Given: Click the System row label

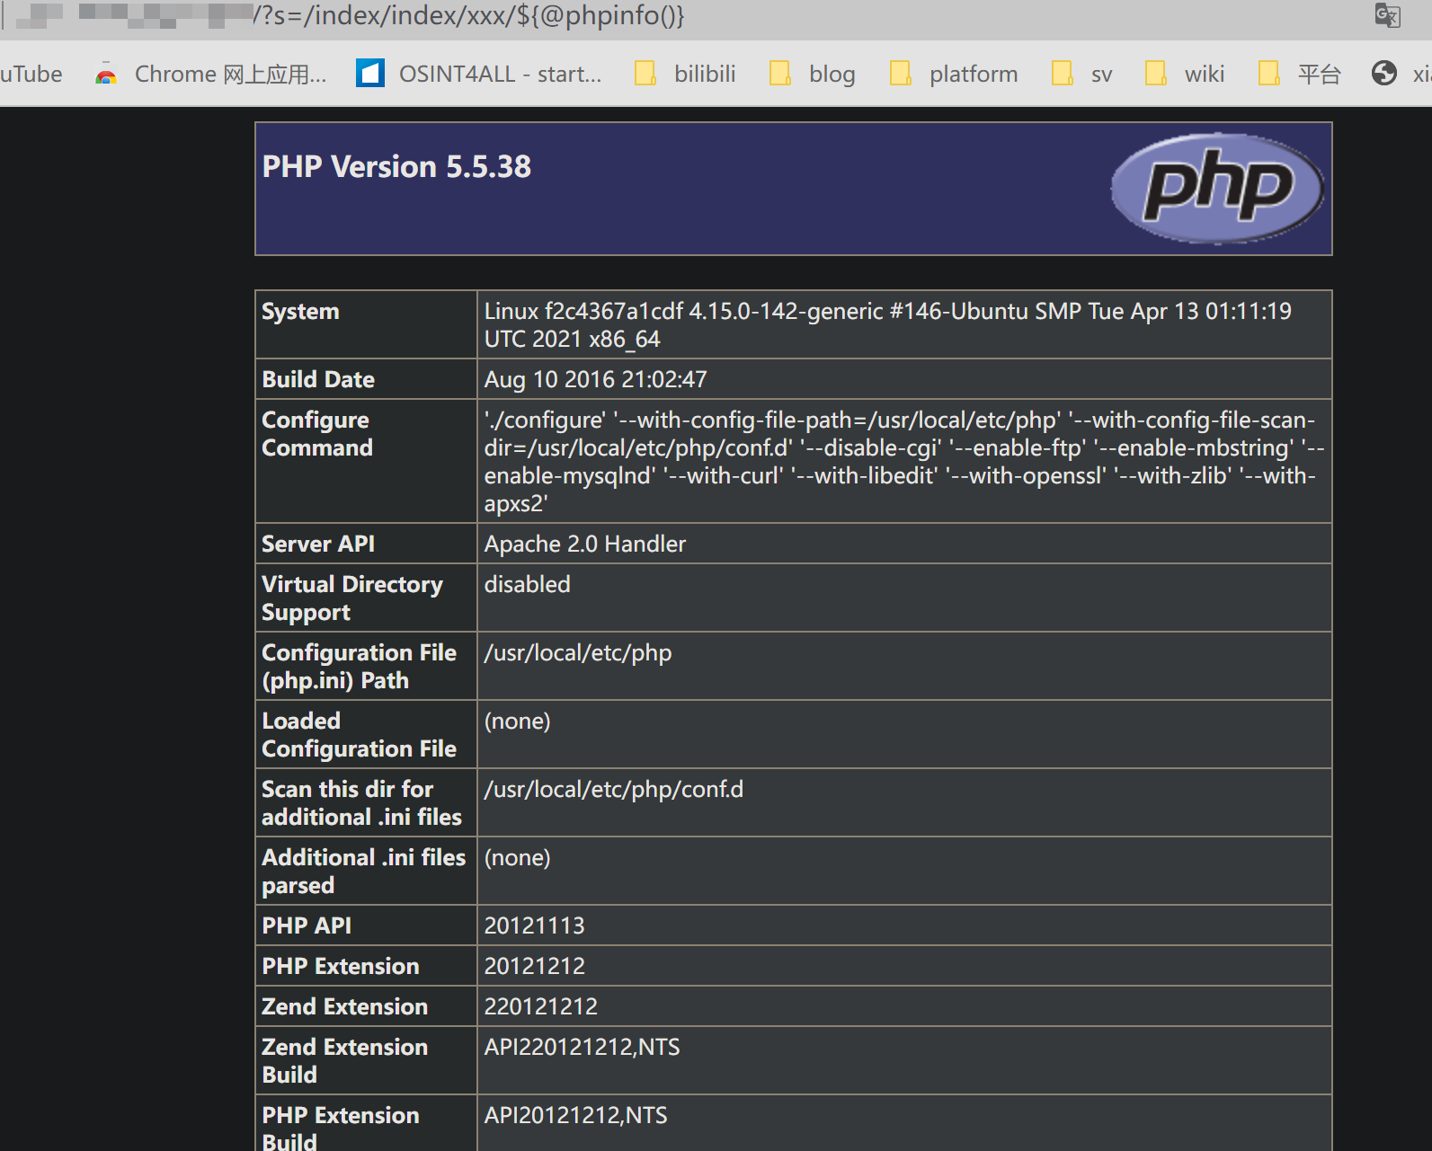Looking at the screenshot, I should [300, 311].
